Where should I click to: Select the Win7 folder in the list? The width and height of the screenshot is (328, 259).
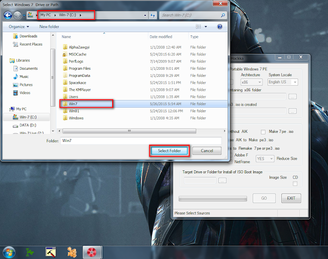[x=143, y=104]
